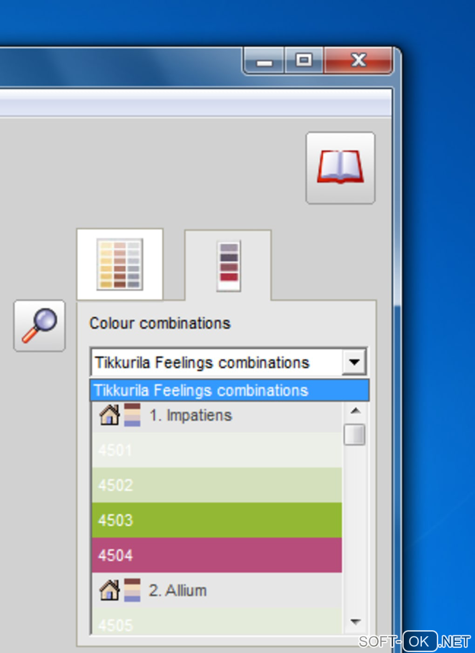Click the list scrollbar down arrow
The image size is (475, 653).
[355, 622]
